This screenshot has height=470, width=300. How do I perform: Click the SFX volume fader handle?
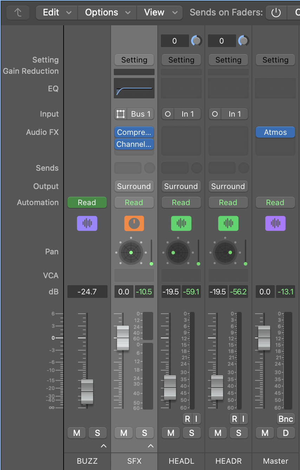tap(123, 338)
